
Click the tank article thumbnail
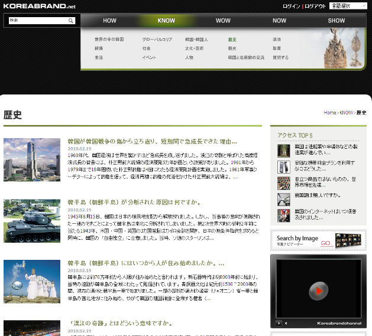pos(32,221)
